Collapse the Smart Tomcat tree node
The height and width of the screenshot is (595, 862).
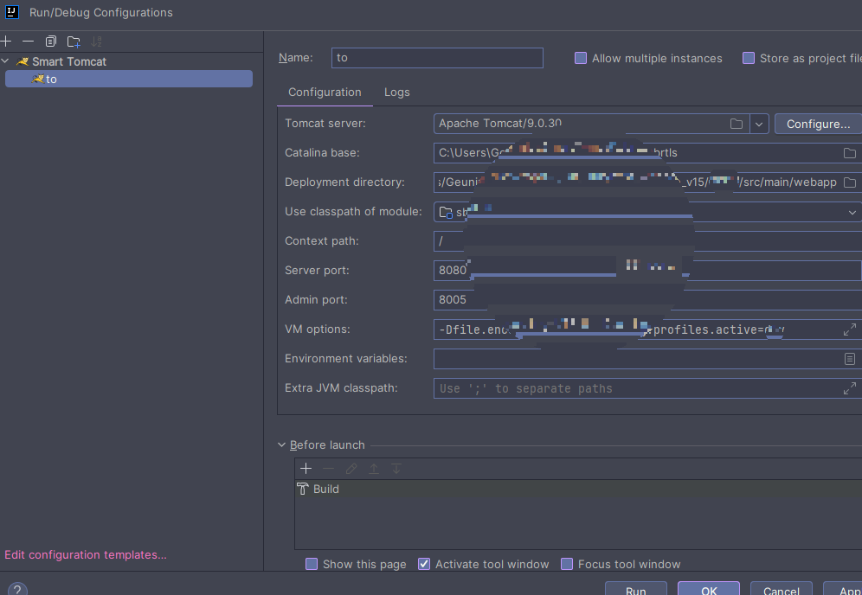point(5,61)
